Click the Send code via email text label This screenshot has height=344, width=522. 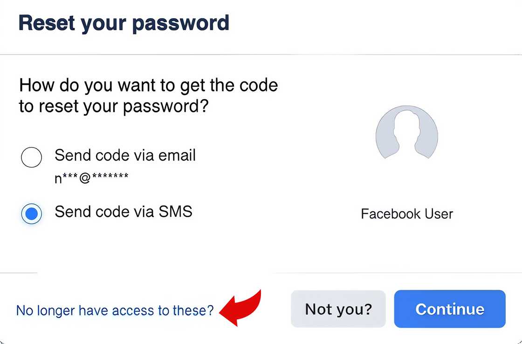click(x=125, y=155)
